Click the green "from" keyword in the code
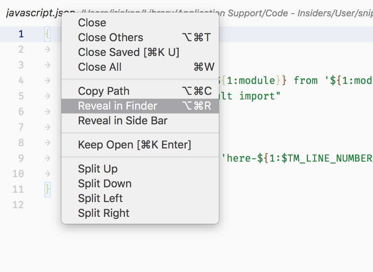The width and height of the screenshot is (373, 272). point(306,80)
